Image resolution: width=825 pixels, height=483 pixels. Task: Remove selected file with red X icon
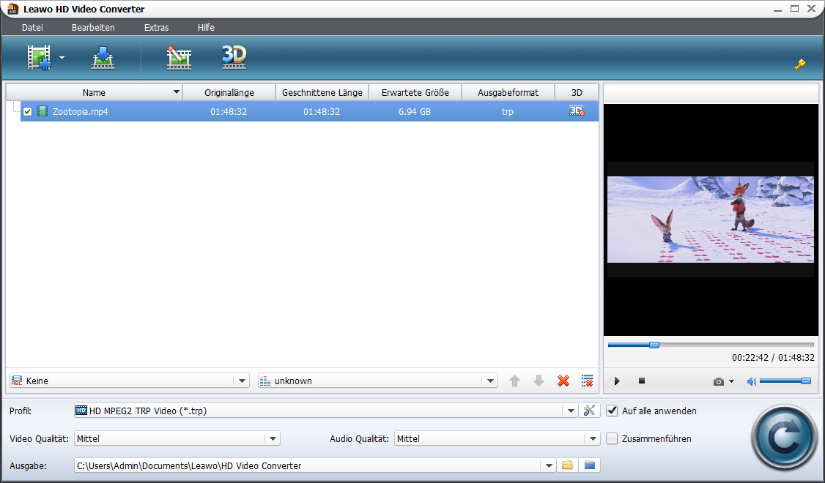pyautogui.click(x=563, y=381)
